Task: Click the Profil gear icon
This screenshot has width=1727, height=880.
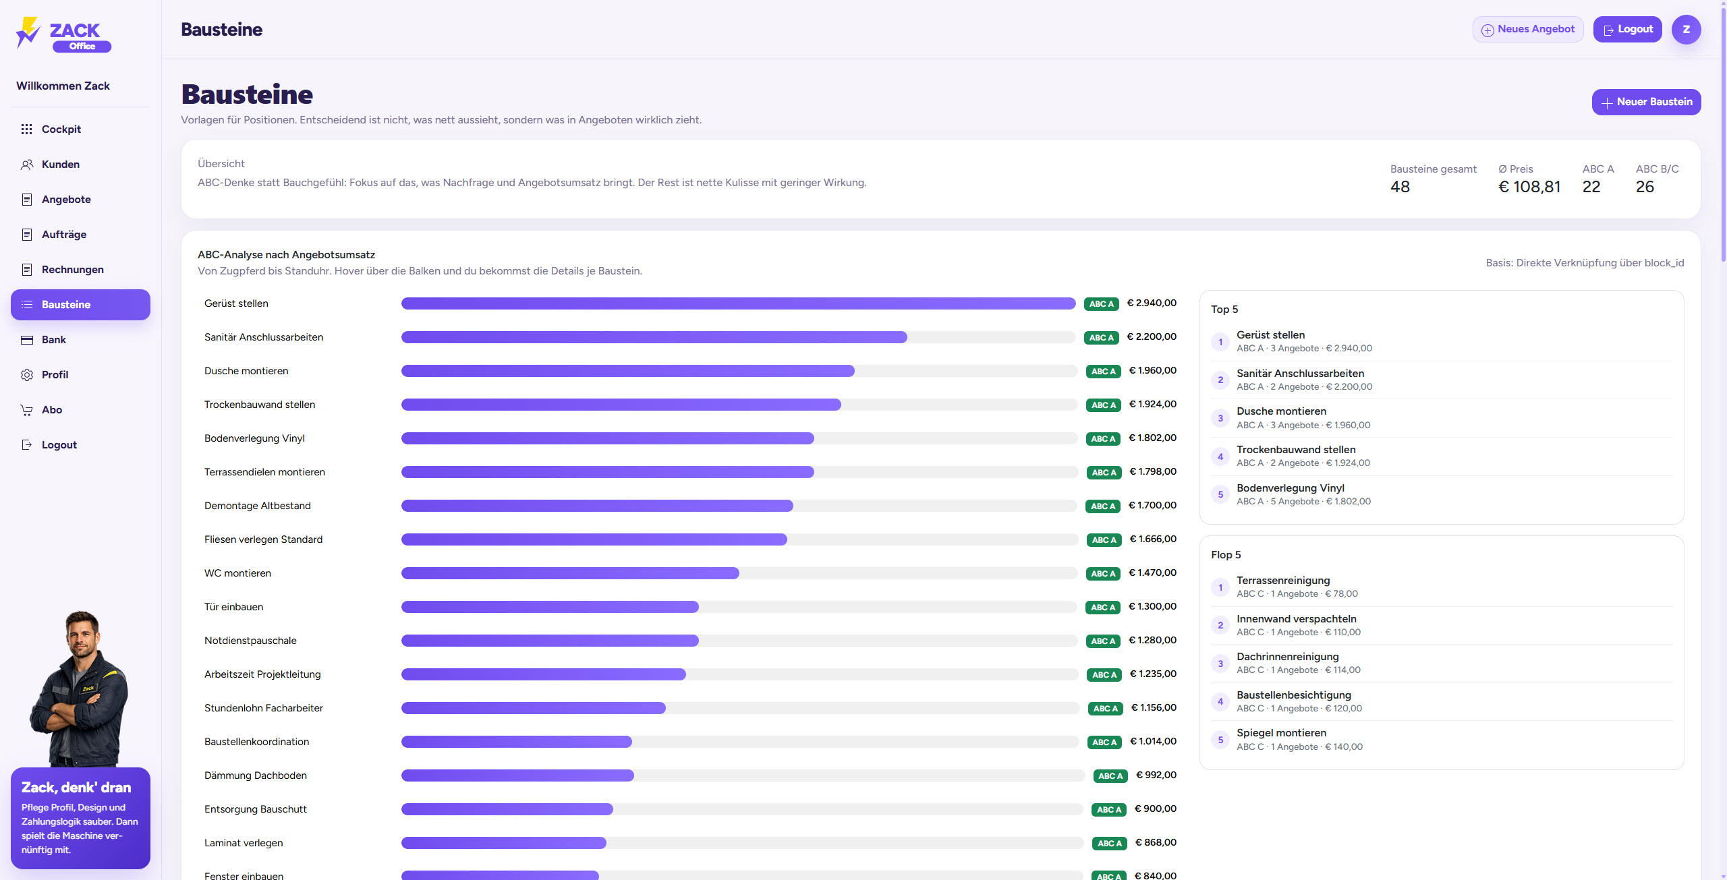Action: pos(27,375)
